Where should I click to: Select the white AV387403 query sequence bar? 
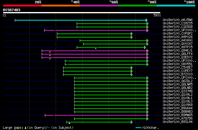[82, 13]
